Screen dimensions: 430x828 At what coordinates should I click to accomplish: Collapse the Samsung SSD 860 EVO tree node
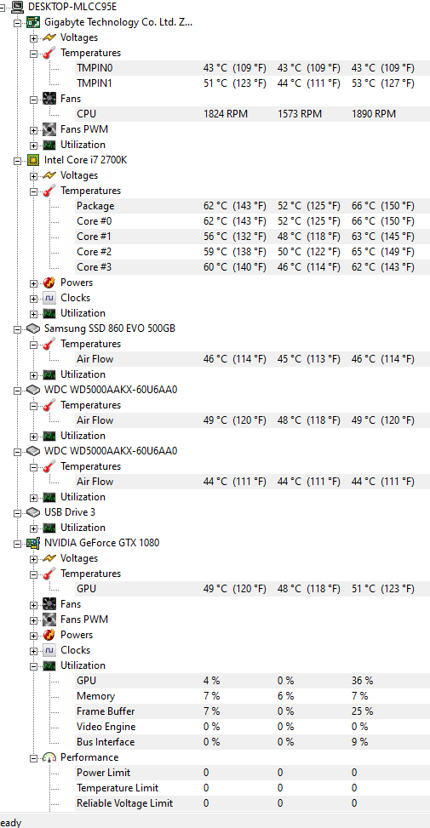coord(17,329)
